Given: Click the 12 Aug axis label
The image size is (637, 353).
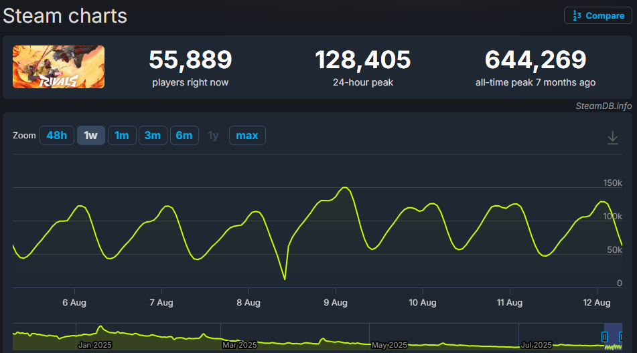Looking at the screenshot, I should (x=597, y=302).
